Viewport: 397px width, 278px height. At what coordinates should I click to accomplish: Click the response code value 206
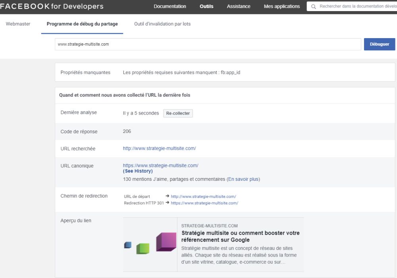tap(127, 131)
